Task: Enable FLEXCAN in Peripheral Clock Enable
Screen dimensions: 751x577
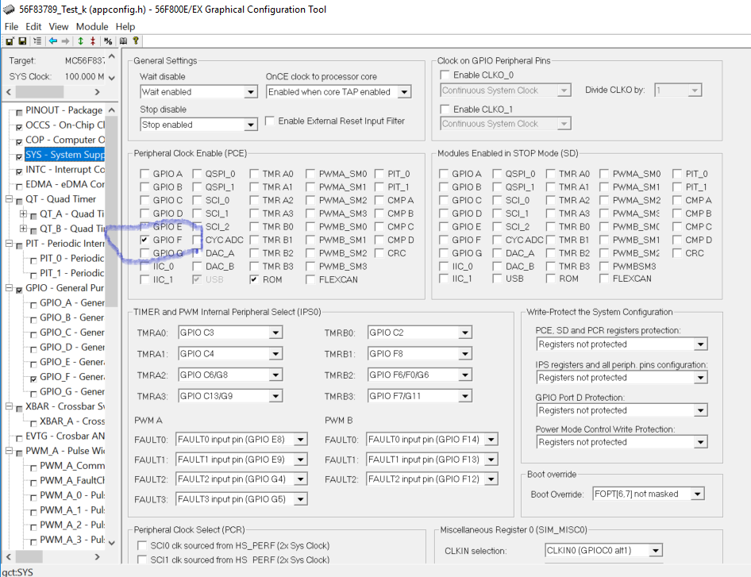Action: [x=311, y=279]
